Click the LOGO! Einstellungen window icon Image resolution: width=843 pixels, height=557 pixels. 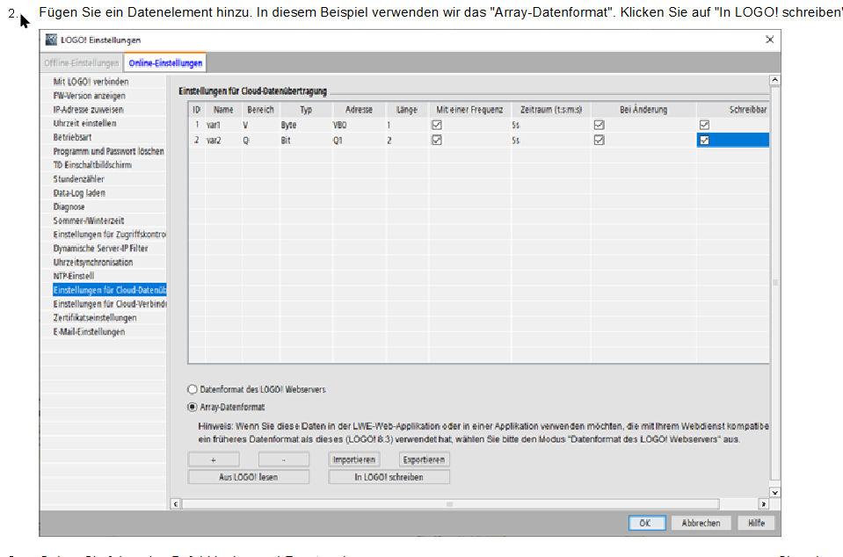51,40
